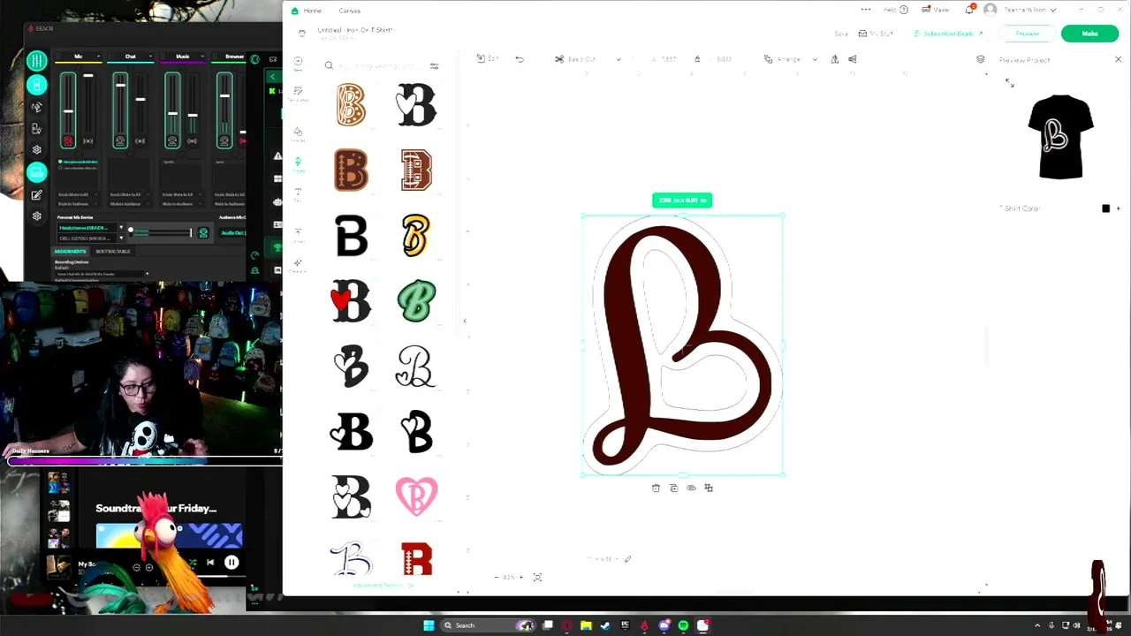Open the three-dot more menu in header
This screenshot has width=1131, height=636.
click(x=866, y=10)
